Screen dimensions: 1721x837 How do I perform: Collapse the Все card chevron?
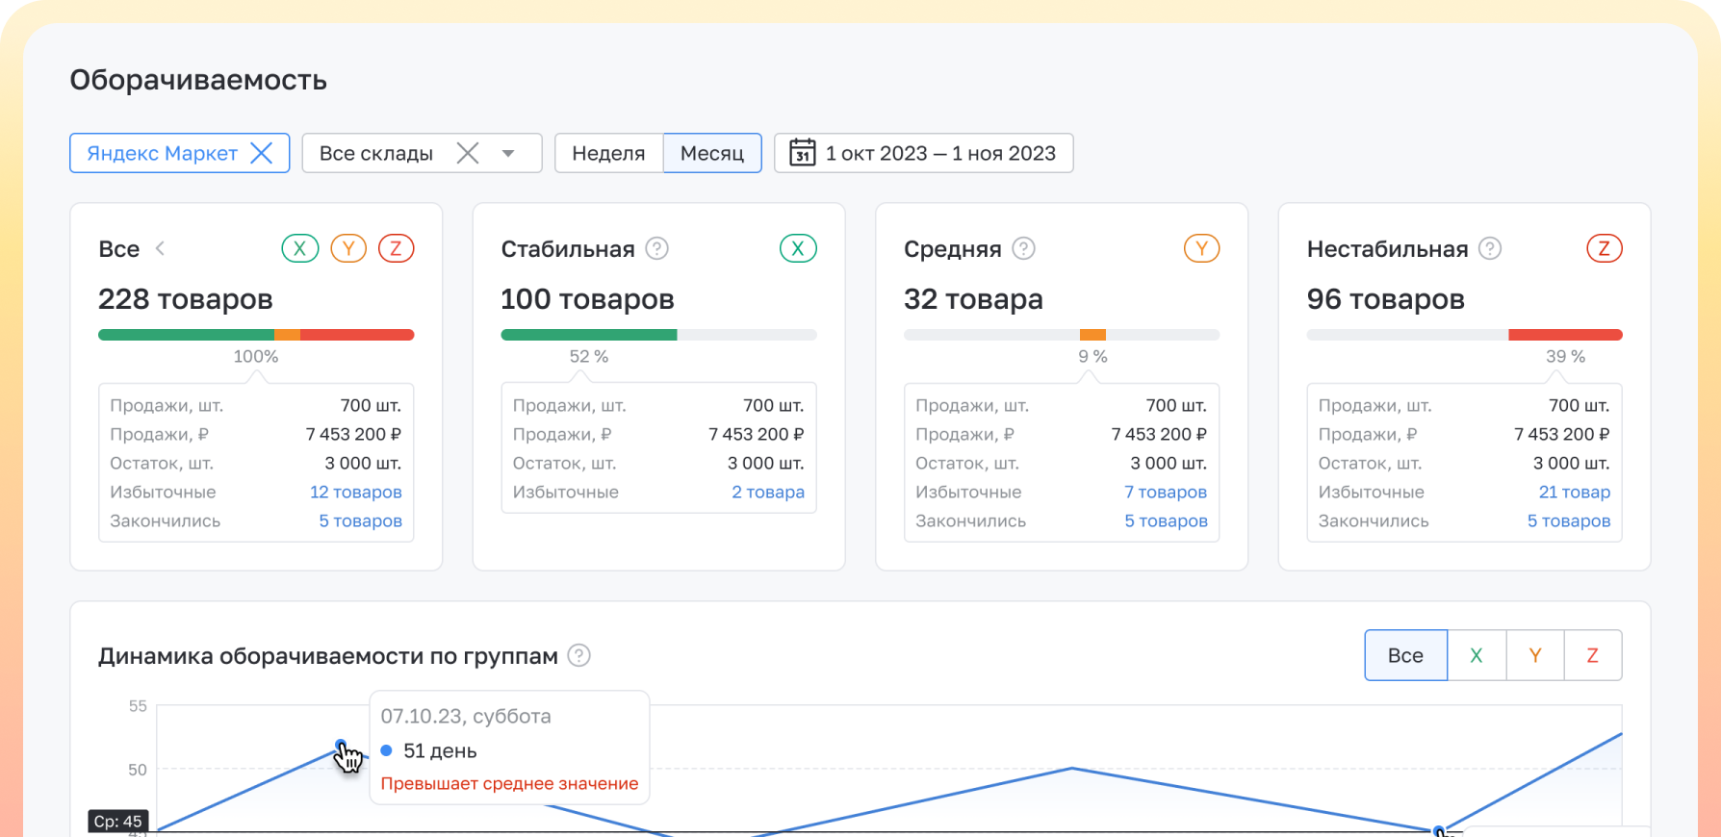point(161,248)
